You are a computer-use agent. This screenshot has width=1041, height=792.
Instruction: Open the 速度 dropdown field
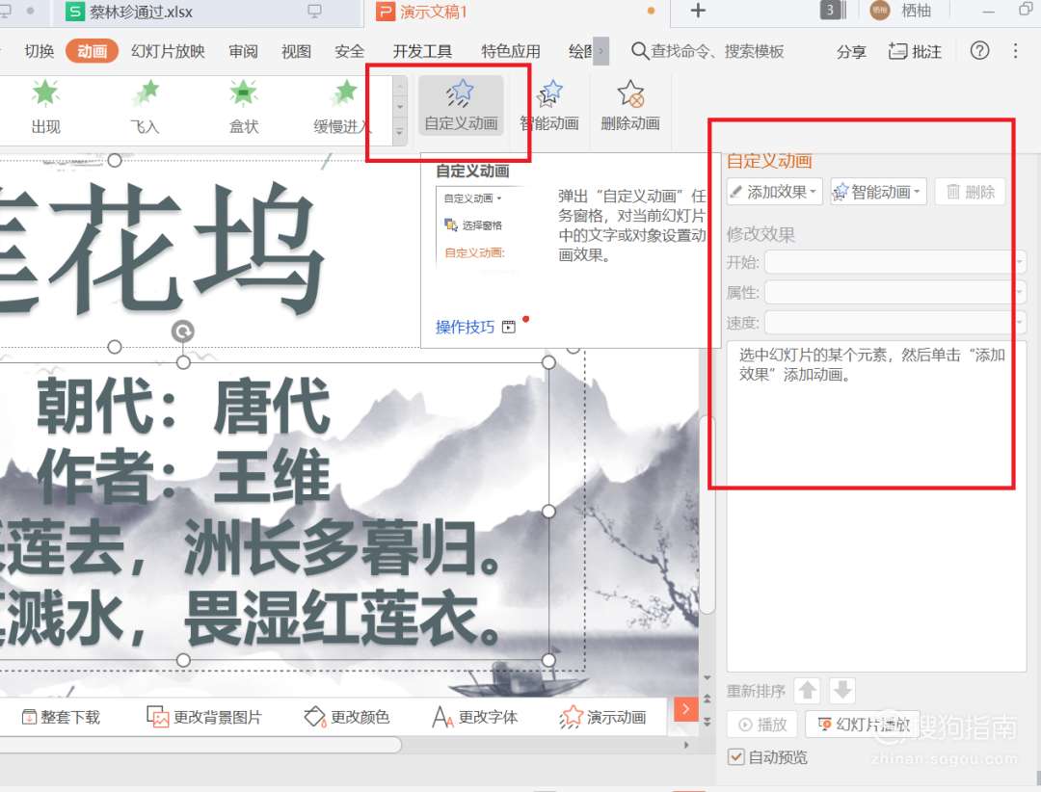(895, 323)
